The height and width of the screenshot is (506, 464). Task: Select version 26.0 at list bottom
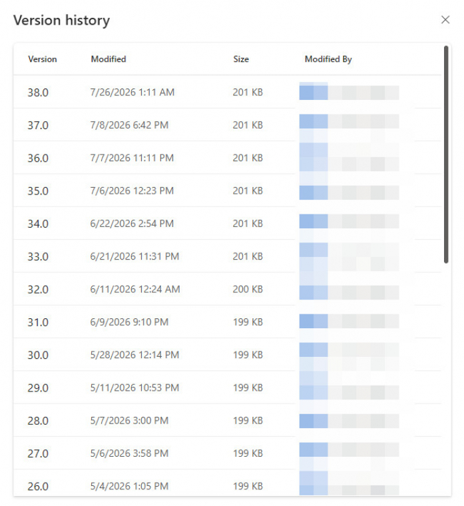coord(227,483)
